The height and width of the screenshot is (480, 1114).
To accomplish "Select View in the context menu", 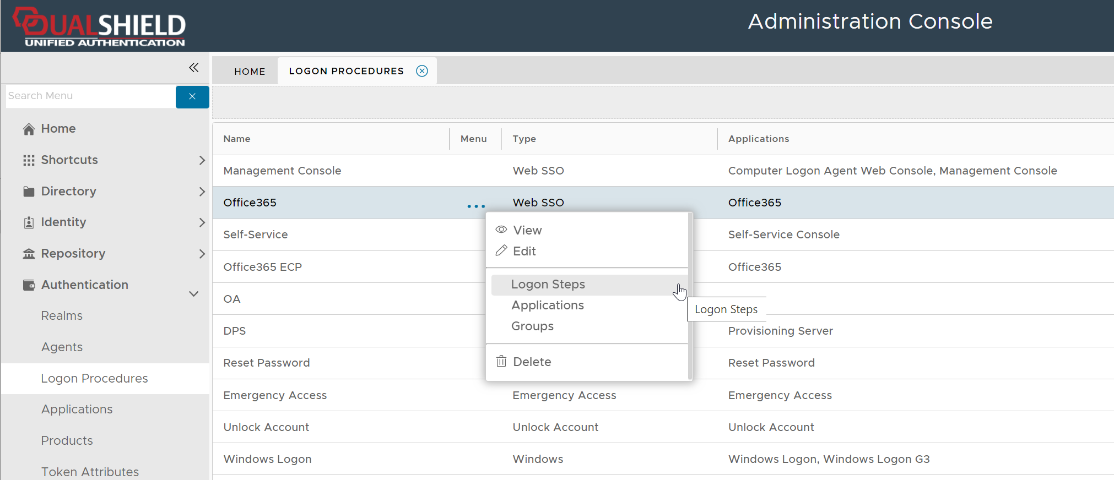I will [x=527, y=230].
